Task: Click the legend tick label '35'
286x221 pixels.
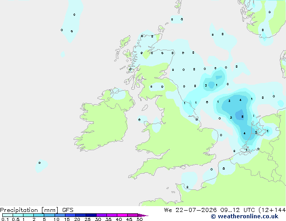Action: coord(108,219)
